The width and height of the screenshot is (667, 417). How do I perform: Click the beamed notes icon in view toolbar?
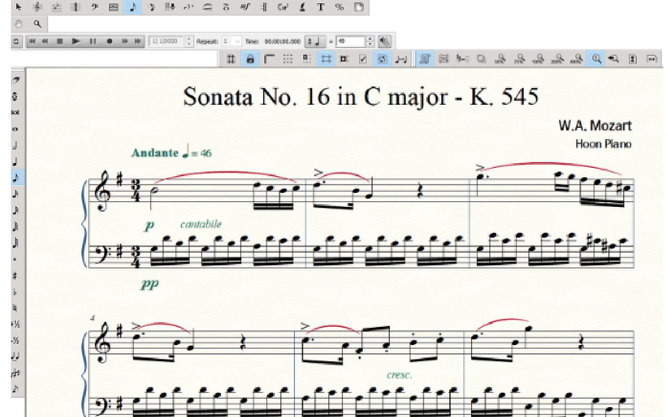point(401,59)
